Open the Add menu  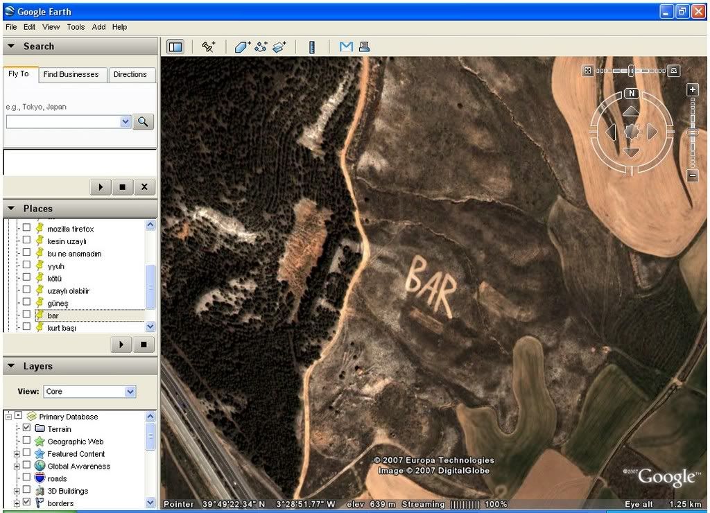click(98, 27)
